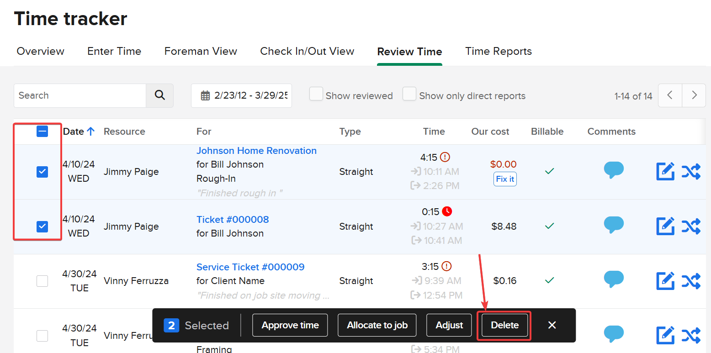Click the shuffle icon on Ticket #000008 row

pyautogui.click(x=691, y=226)
